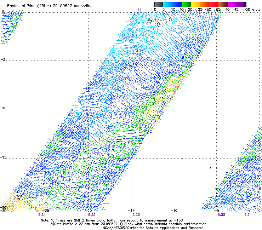Click the 'NOAA/NESDIS/Center for Satellite Applications and Research' credit

coord(153,228)
